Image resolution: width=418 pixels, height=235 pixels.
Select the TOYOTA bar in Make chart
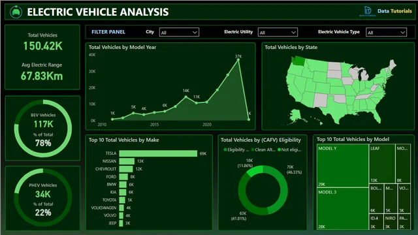[122, 200]
